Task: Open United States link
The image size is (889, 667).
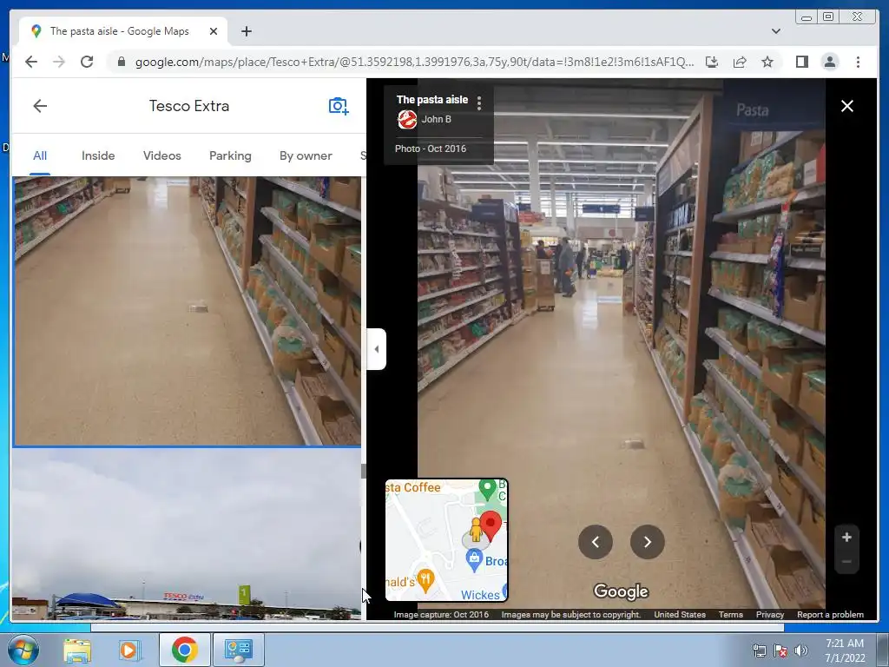Action: coord(679,614)
